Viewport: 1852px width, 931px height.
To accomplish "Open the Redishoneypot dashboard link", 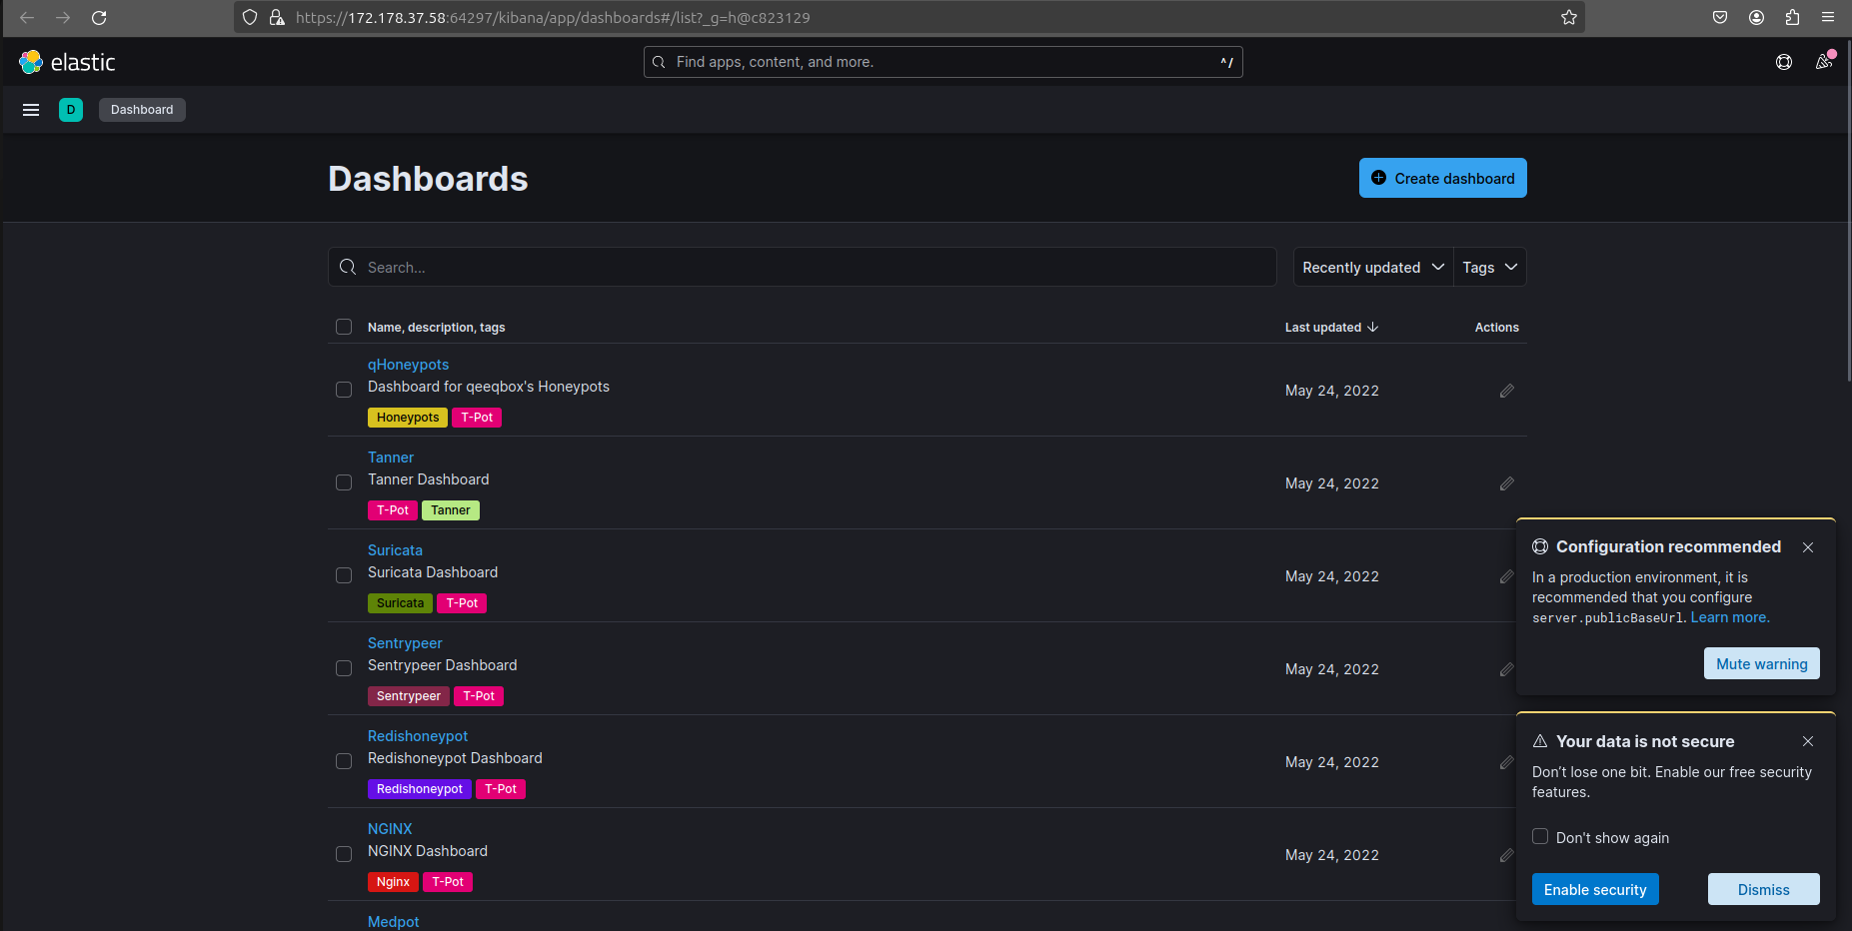I will (418, 736).
